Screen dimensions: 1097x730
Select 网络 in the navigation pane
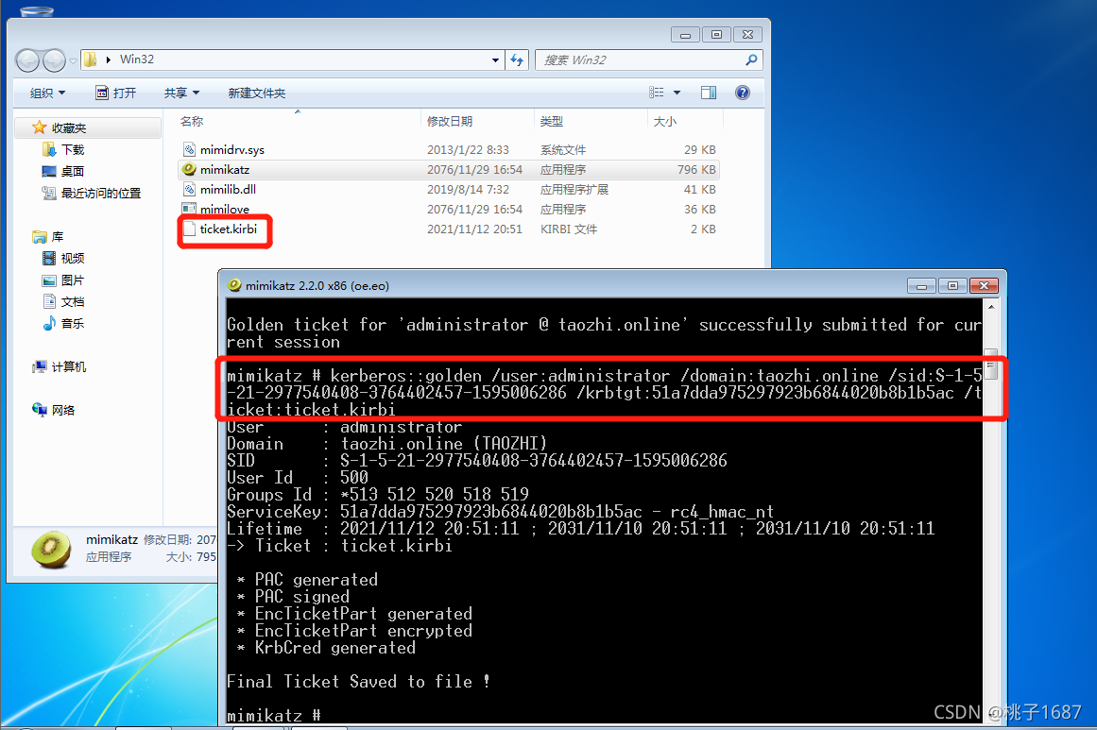62,411
